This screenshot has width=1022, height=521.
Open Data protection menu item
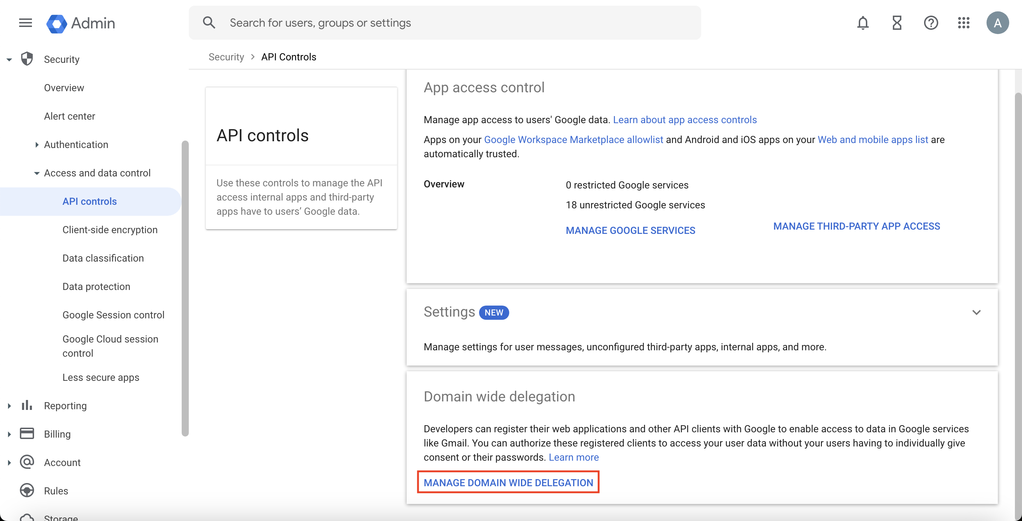(x=97, y=286)
